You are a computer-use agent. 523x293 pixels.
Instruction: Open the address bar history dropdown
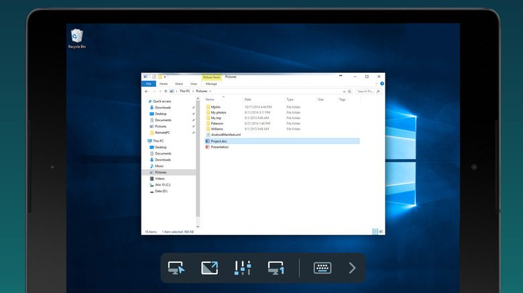(x=345, y=91)
